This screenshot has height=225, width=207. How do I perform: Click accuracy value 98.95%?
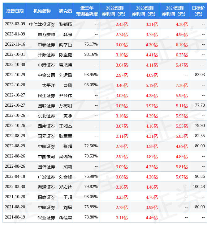pos(91,75)
